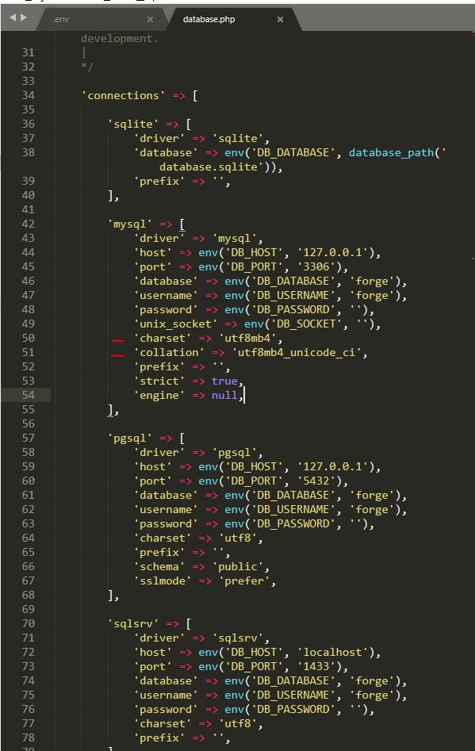This screenshot has height=751, width=475.
Task: Click 'sslmode' key on line 67
Action: (x=163, y=581)
